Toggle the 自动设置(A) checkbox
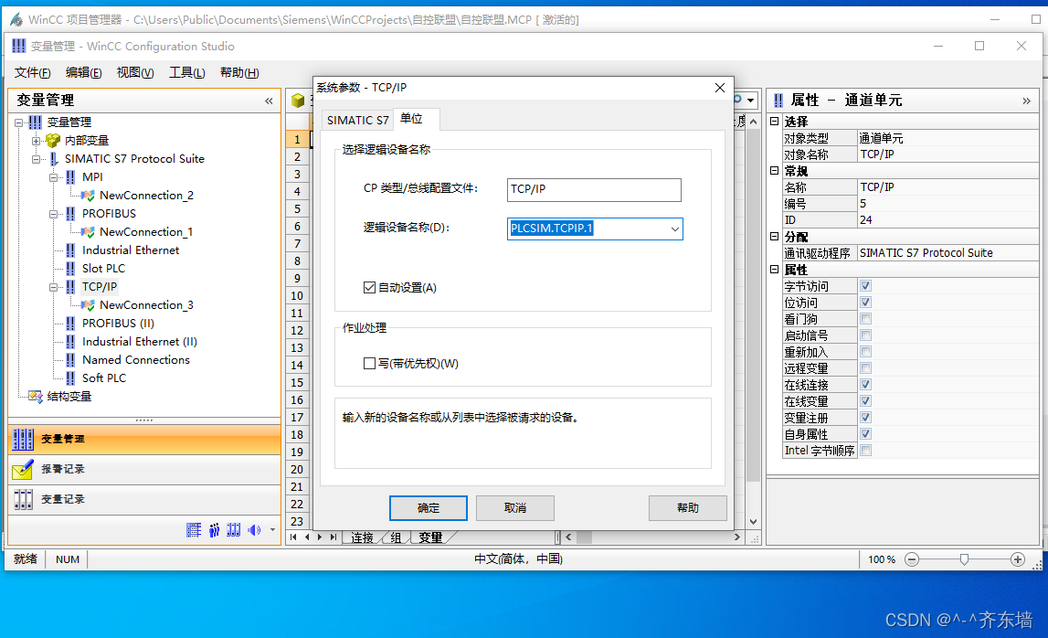The width and height of the screenshot is (1048, 638). tap(370, 288)
